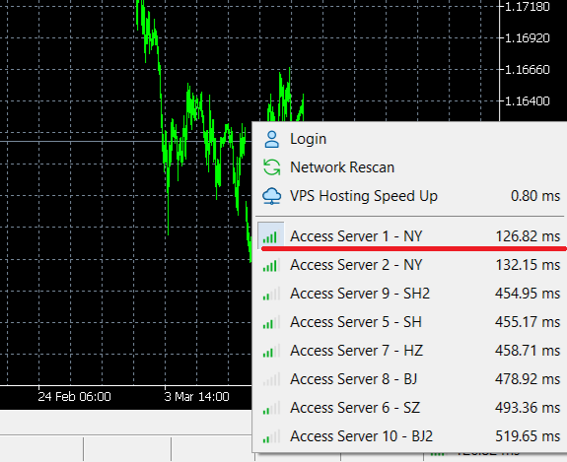Select VPS Hosting Speed Up entry
Image resolution: width=567 pixels, height=462 pixels.
click(410, 196)
